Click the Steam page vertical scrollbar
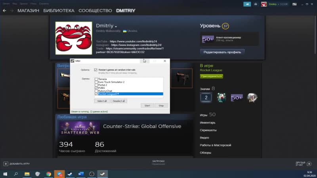 pos(316,34)
